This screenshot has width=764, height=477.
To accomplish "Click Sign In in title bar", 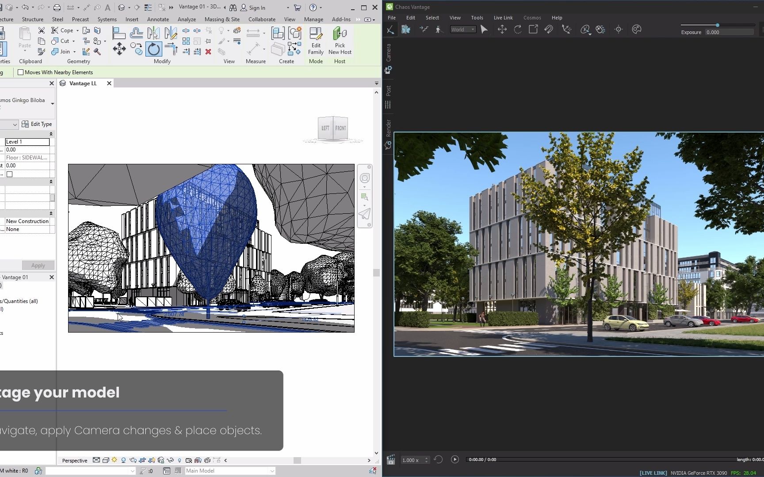I will (257, 8).
